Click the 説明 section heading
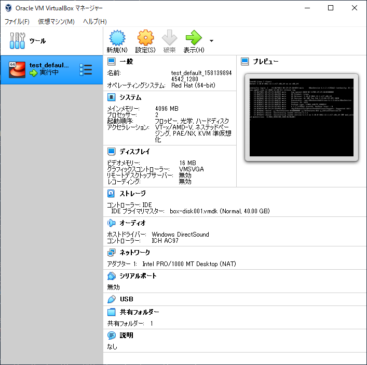367x365 pixels. (126, 335)
